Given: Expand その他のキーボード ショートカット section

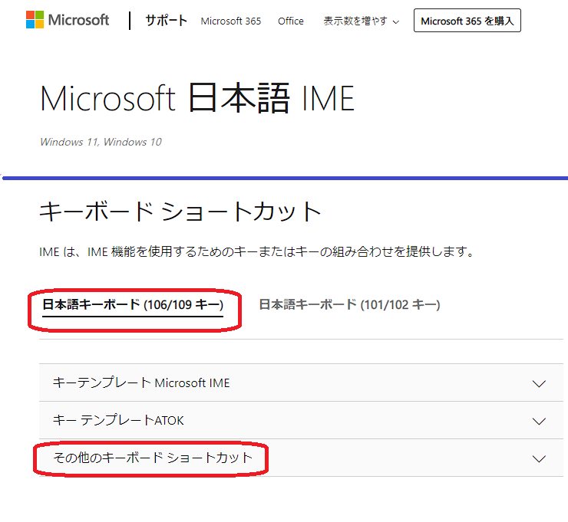Looking at the screenshot, I should tap(301, 458).
